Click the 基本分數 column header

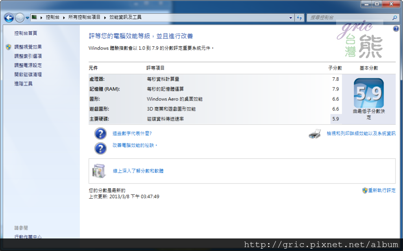[x=368, y=68]
